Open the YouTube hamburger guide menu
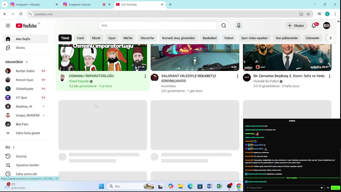The height and width of the screenshot is (192, 341). click(8, 26)
